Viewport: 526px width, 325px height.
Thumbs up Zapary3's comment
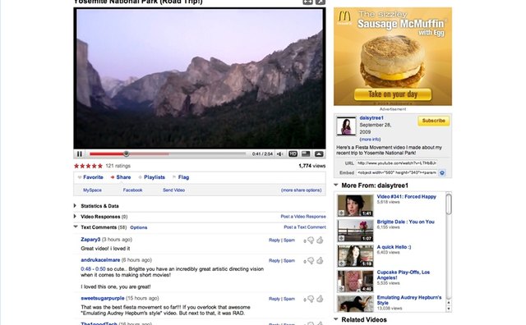click(320, 240)
